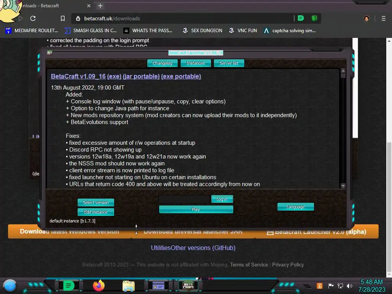
Task: Switch to the Instances tab in BetaCraft Launcher
Action: pos(196,63)
